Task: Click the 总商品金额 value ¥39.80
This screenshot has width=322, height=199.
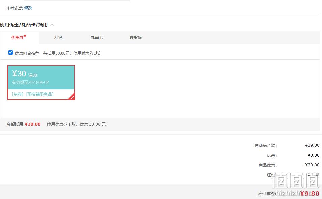Action: tap(312, 145)
